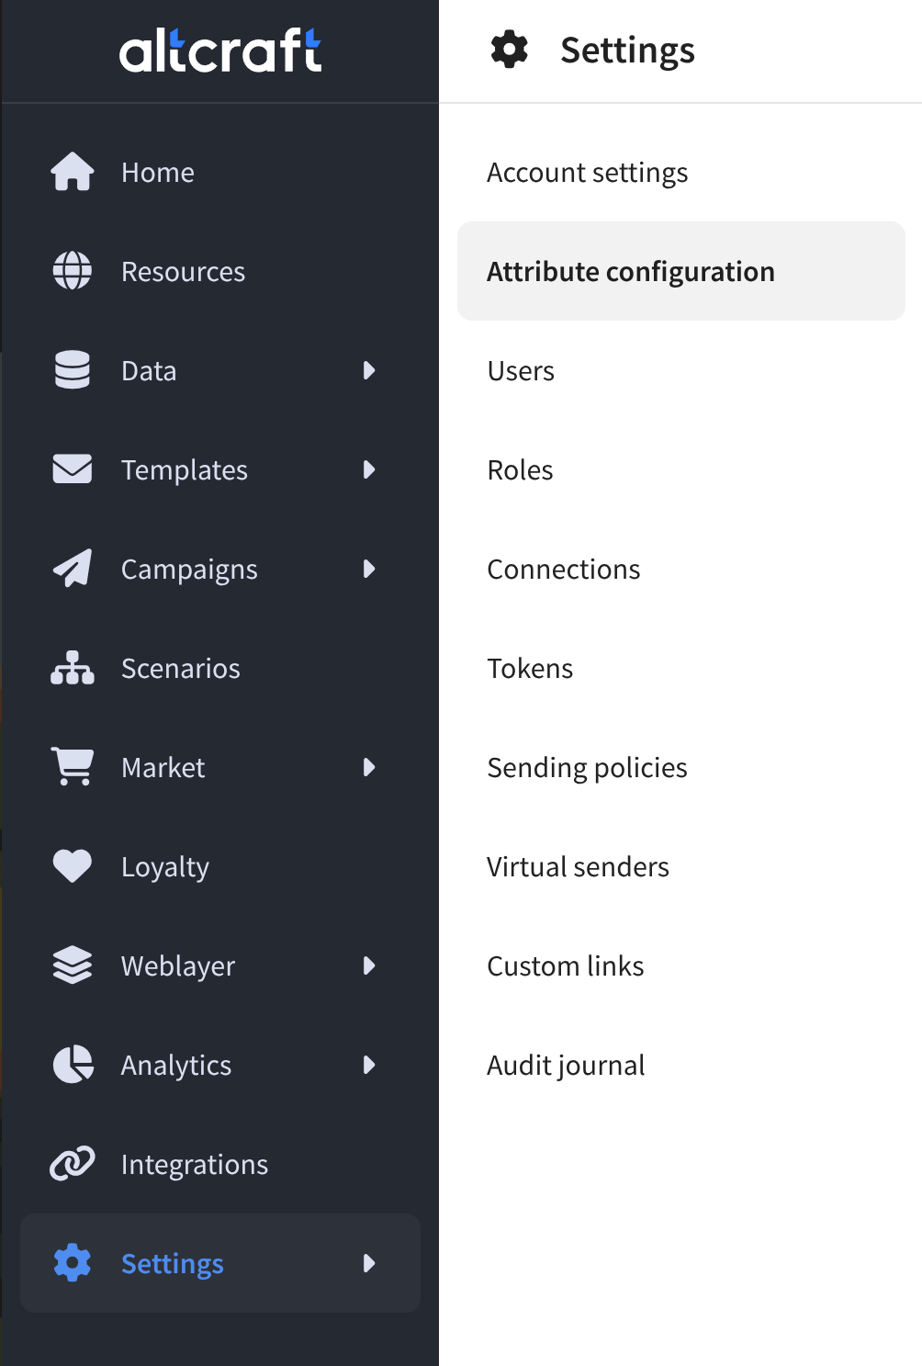Click the Campaigns paper plane icon
Screen dimensions: 922x1366
(72, 569)
